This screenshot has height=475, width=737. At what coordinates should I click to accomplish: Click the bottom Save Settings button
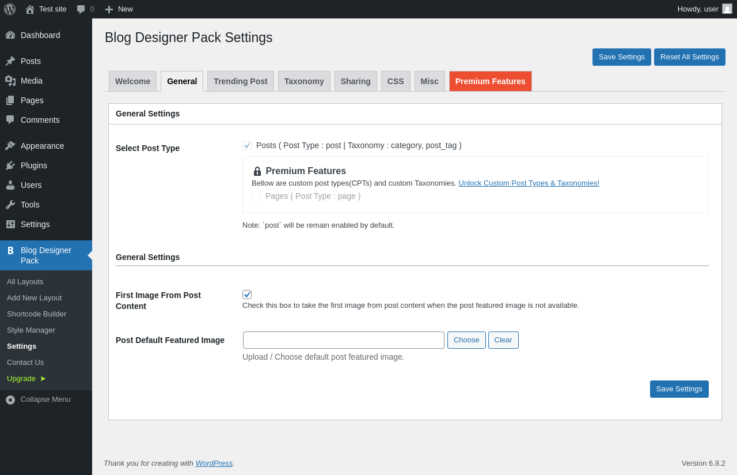[679, 389]
